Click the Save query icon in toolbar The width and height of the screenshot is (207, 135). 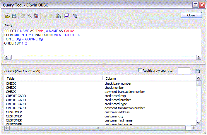(14, 16)
